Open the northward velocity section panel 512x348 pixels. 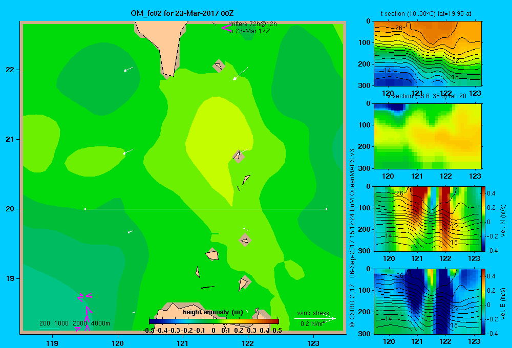tap(428, 219)
